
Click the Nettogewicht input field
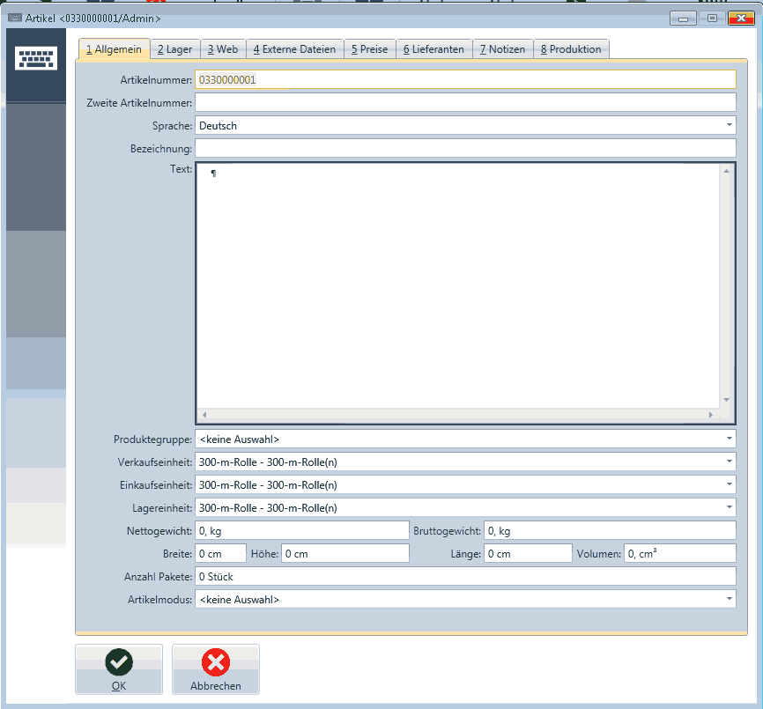pyautogui.click(x=301, y=530)
